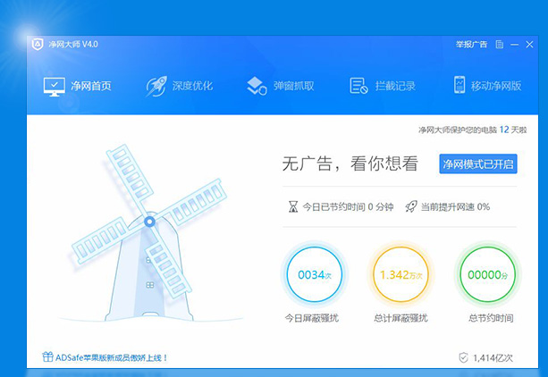Click the 1,414亿次 counter text
Viewport: 548px width, 377px height.
493,357
